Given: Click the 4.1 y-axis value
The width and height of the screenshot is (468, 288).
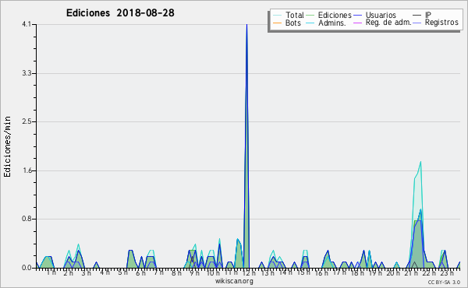Looking at the screenshot, I should [x=27, y=24].
